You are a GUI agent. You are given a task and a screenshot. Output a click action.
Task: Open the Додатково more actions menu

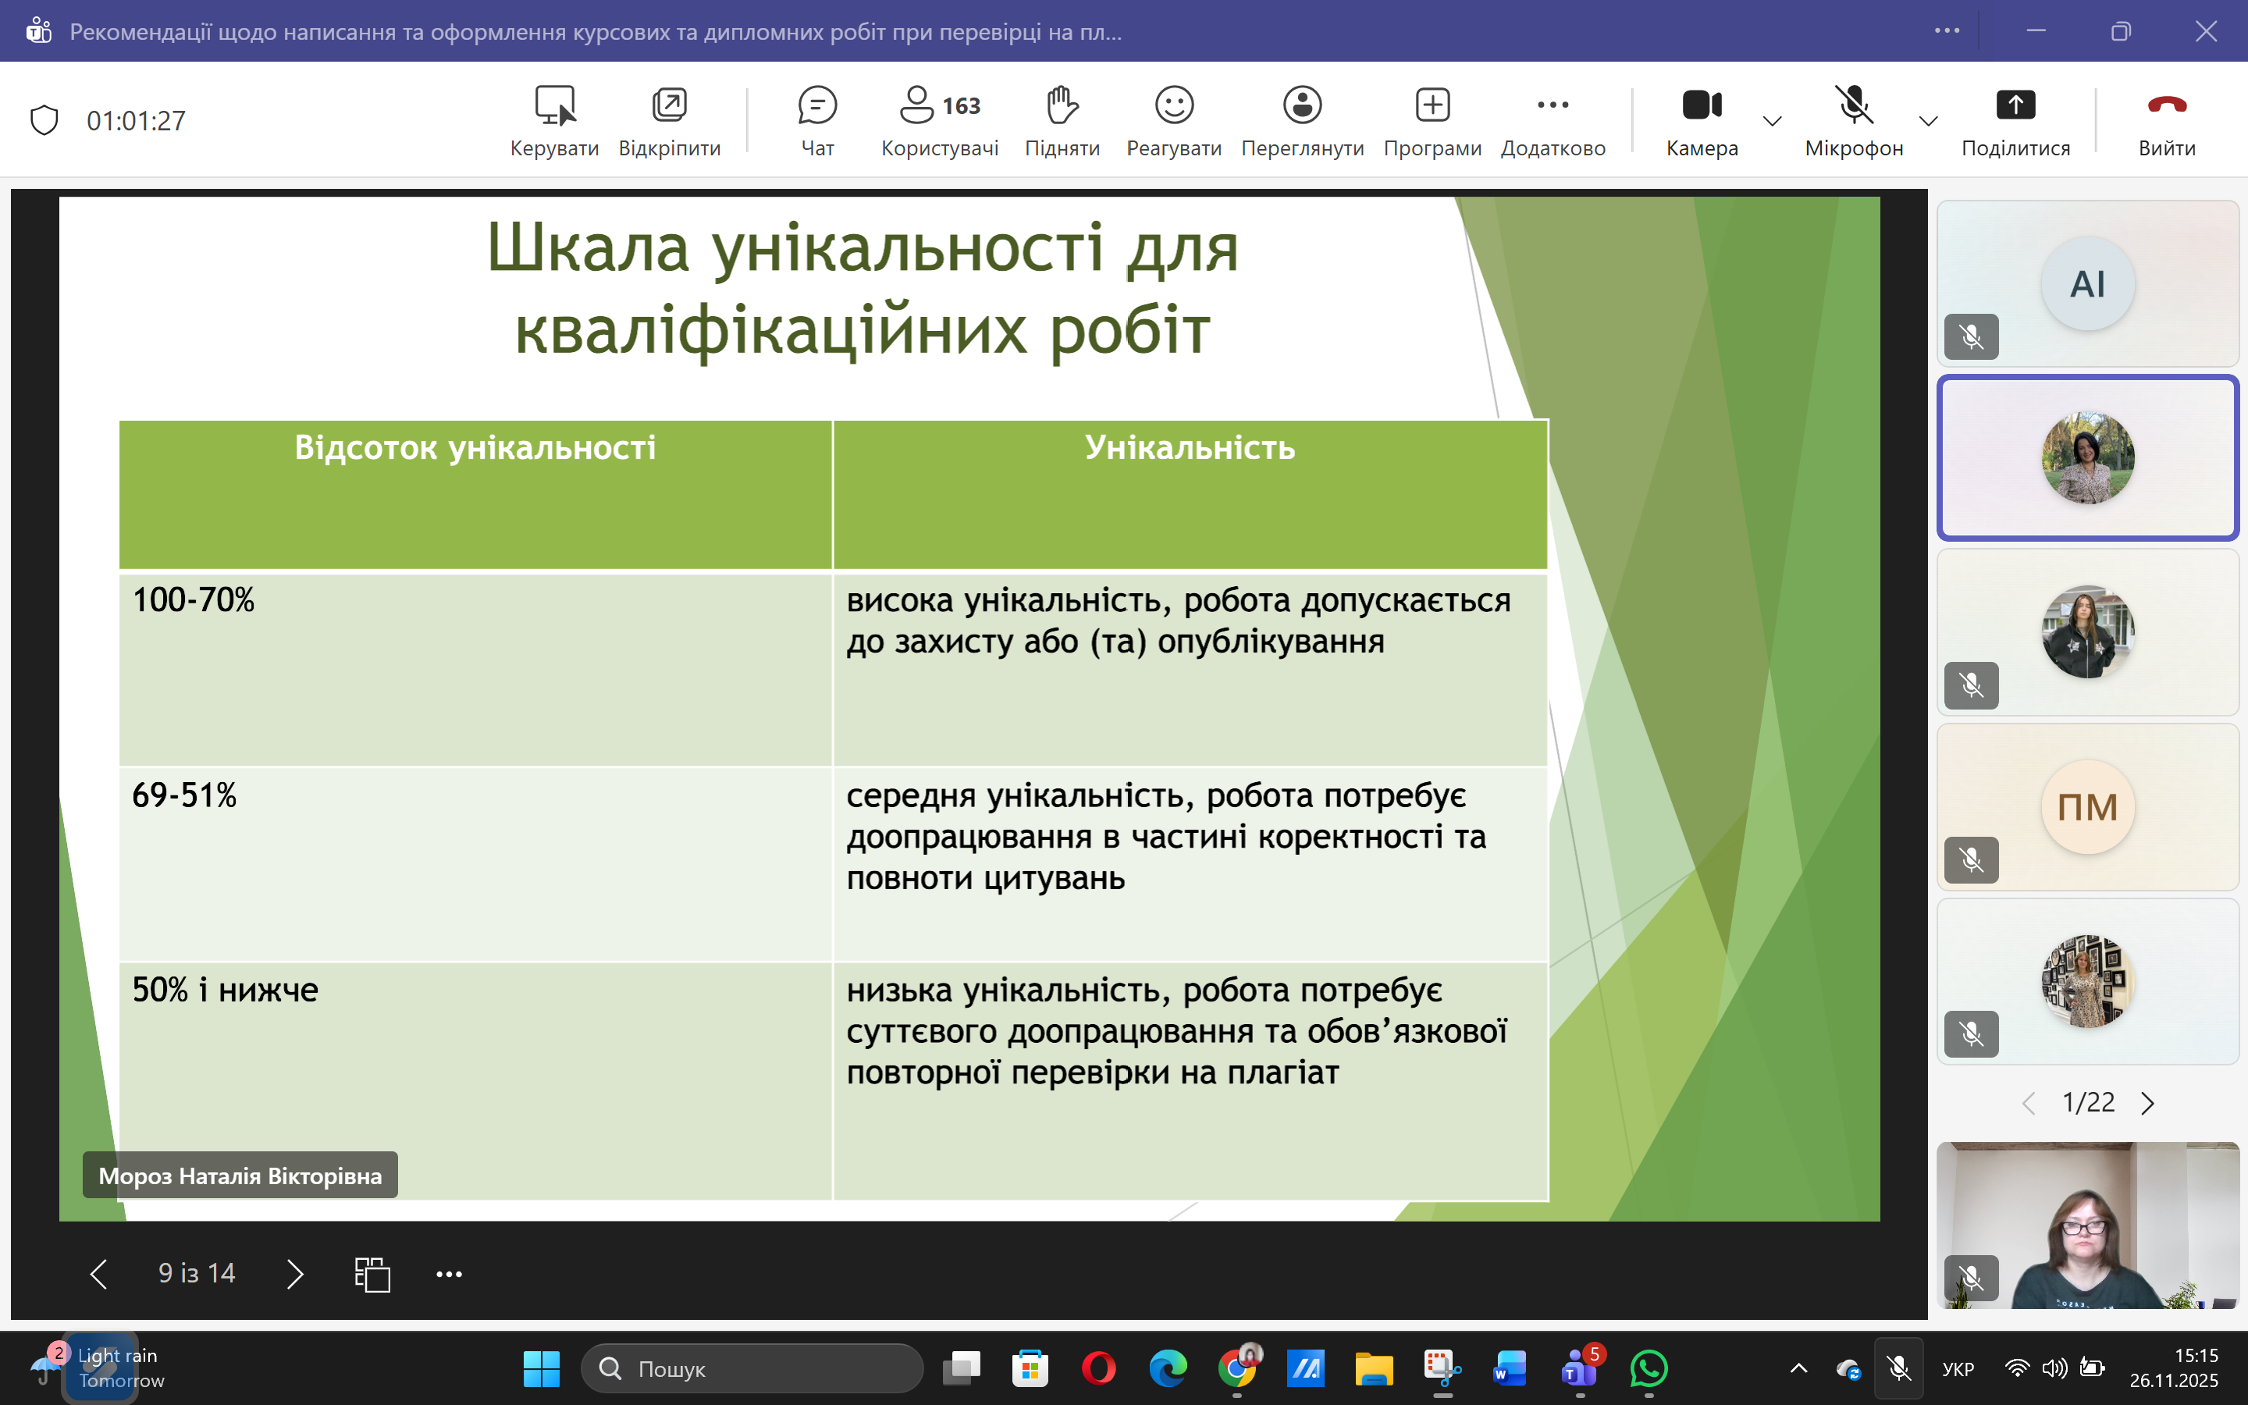pyautogui.click(x=1553, y=106)
